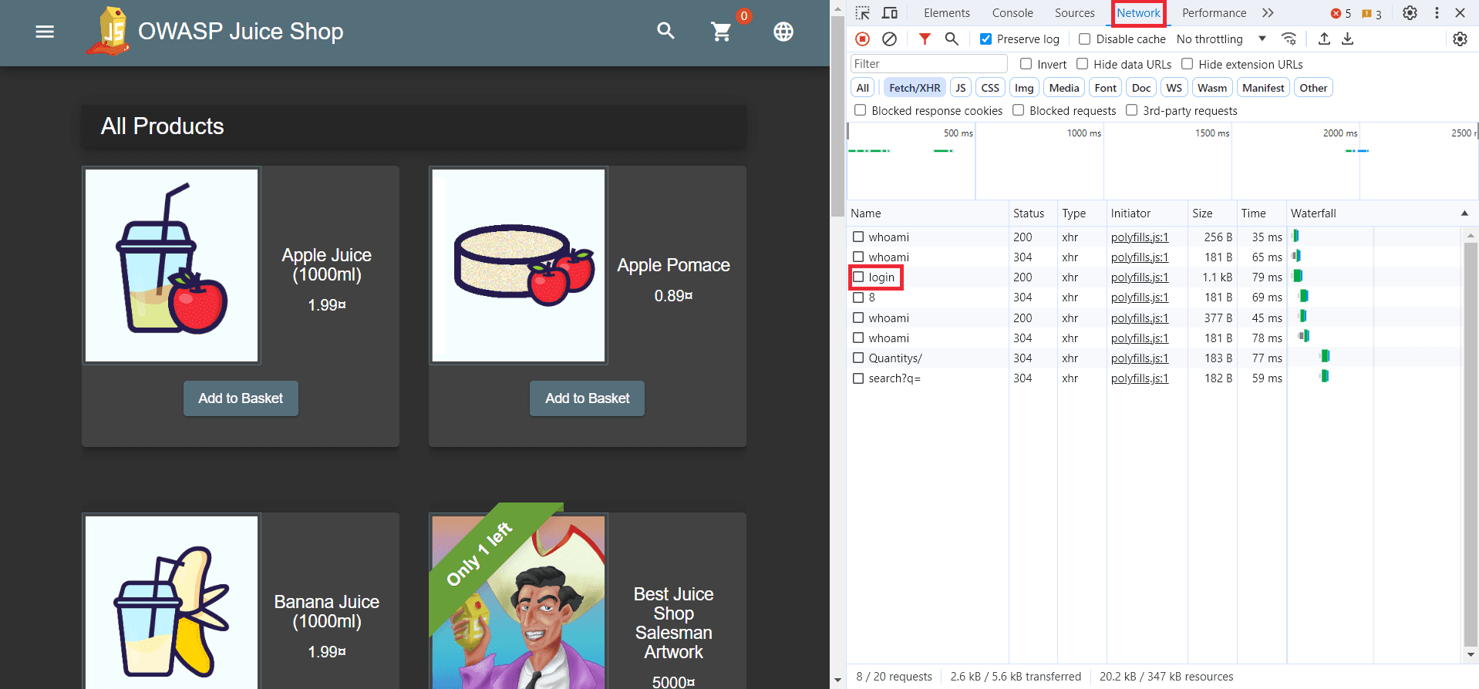Screen dimensions: 1479x689
Task: Check Hide data URLs
Action: click(1083, 64)
